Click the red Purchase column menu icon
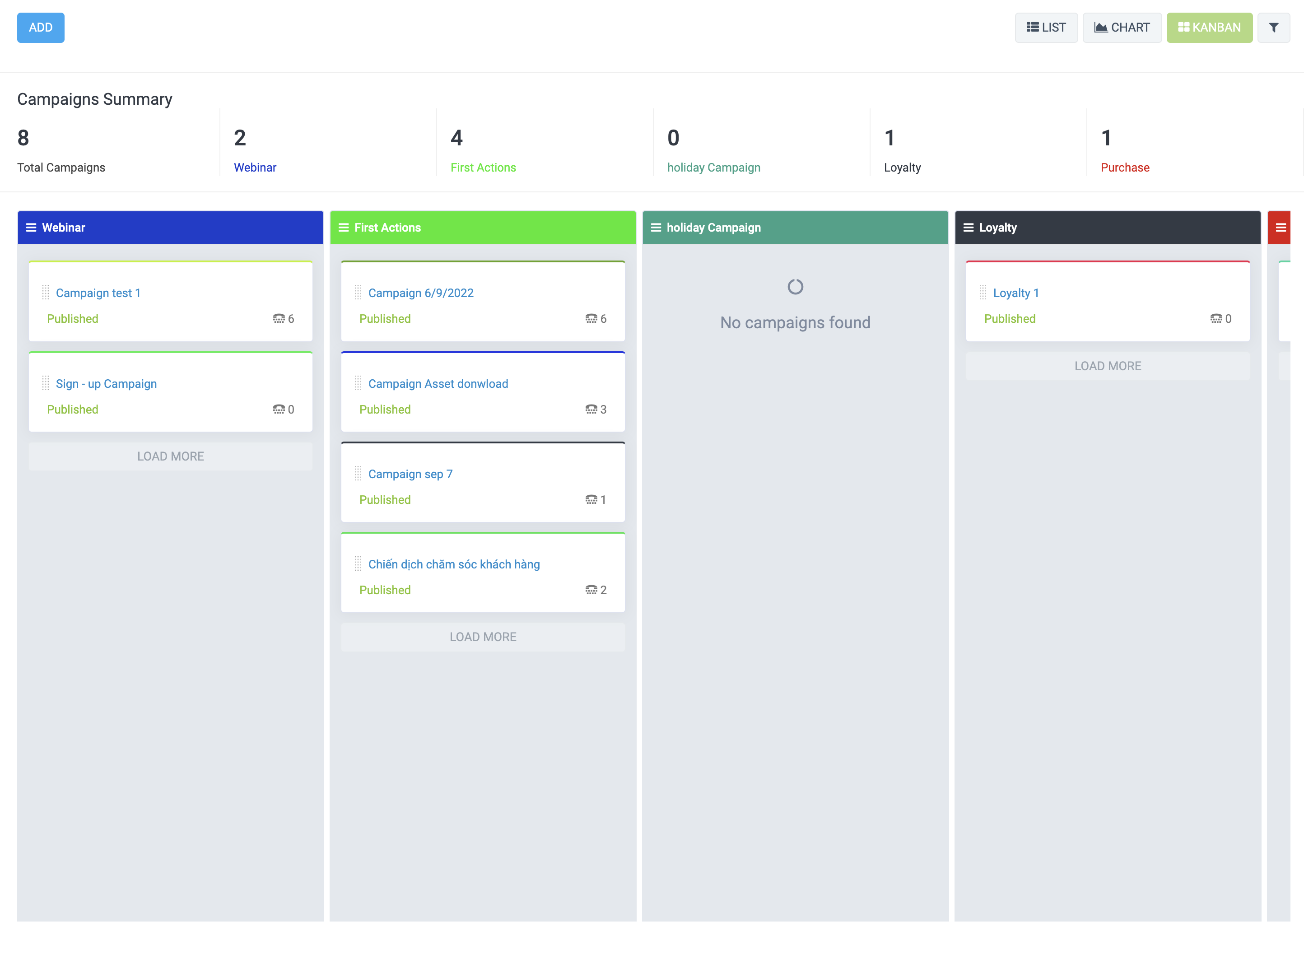 tap(1280, 228)
